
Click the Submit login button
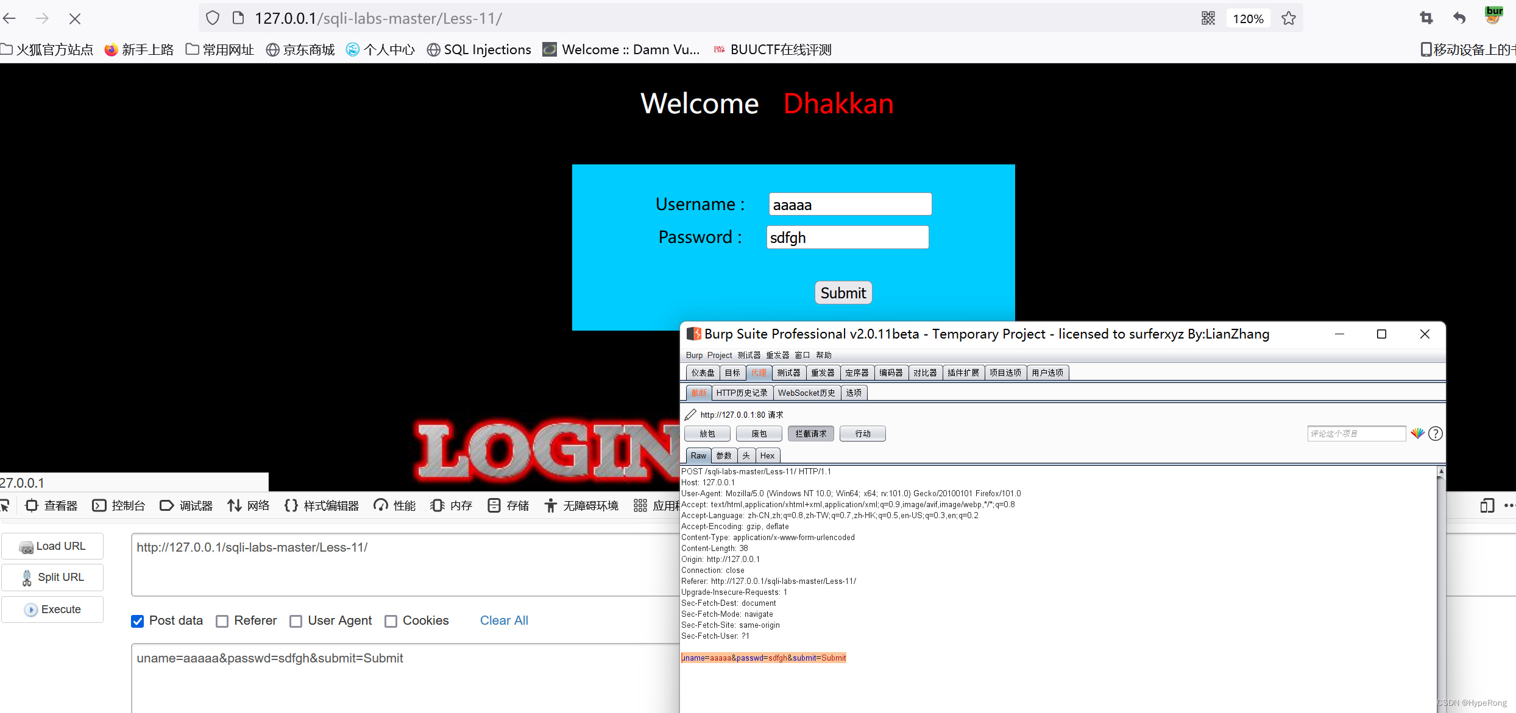[843, 293]
